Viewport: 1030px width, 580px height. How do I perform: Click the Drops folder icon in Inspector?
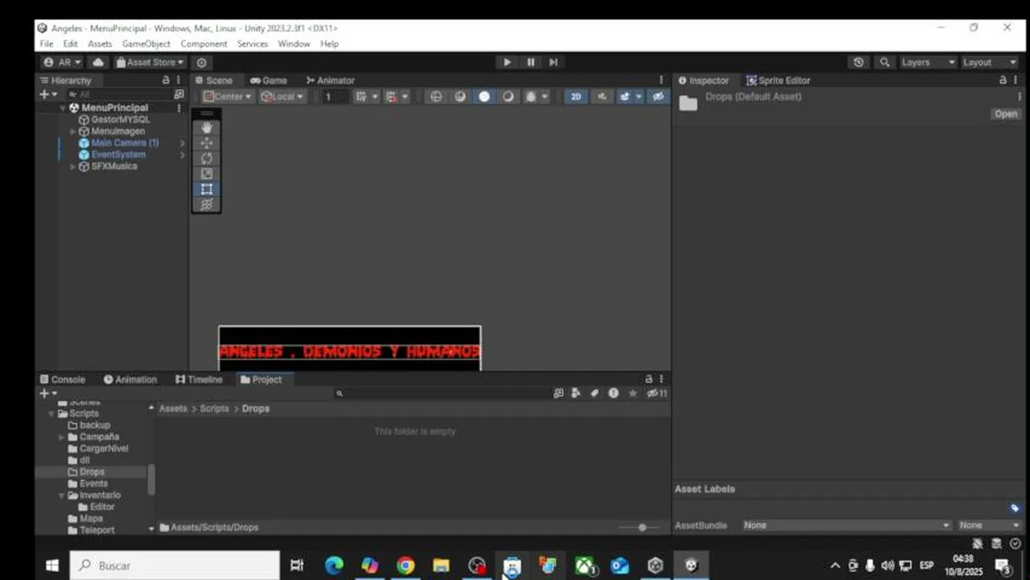click(x=687, y=103)
